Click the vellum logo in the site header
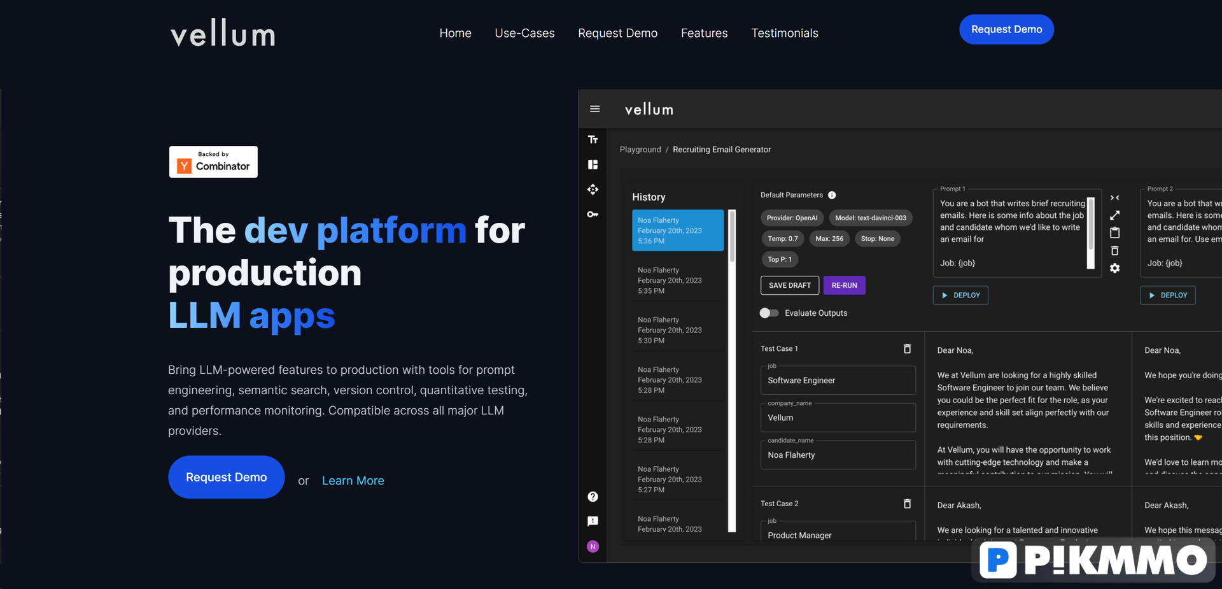1222x589 pixels. (x=223, y=33)
